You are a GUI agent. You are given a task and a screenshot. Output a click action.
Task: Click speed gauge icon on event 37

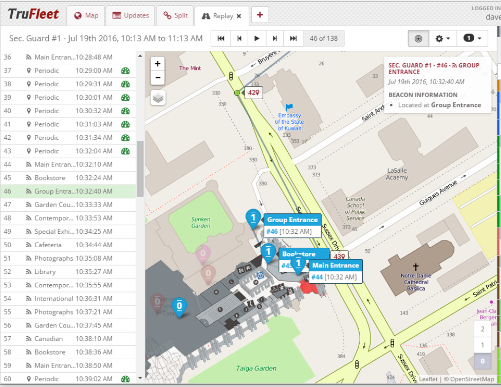[x=125, y=70]
